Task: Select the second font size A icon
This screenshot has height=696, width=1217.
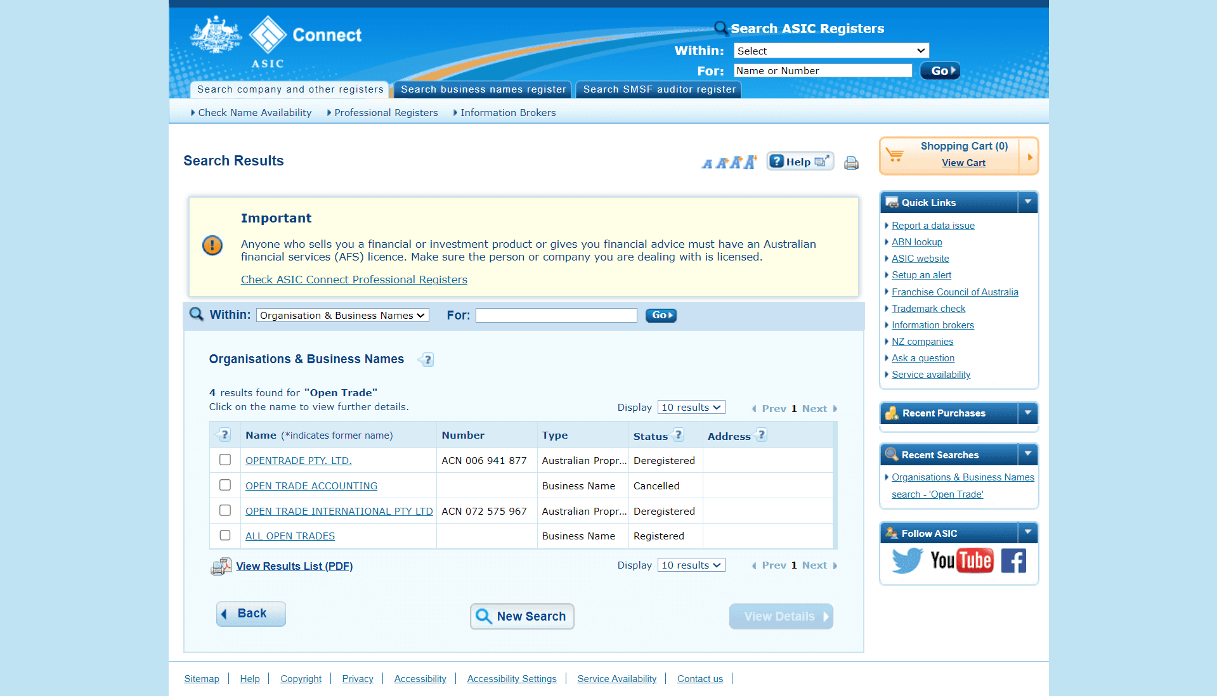Action: tap(721, 164)
